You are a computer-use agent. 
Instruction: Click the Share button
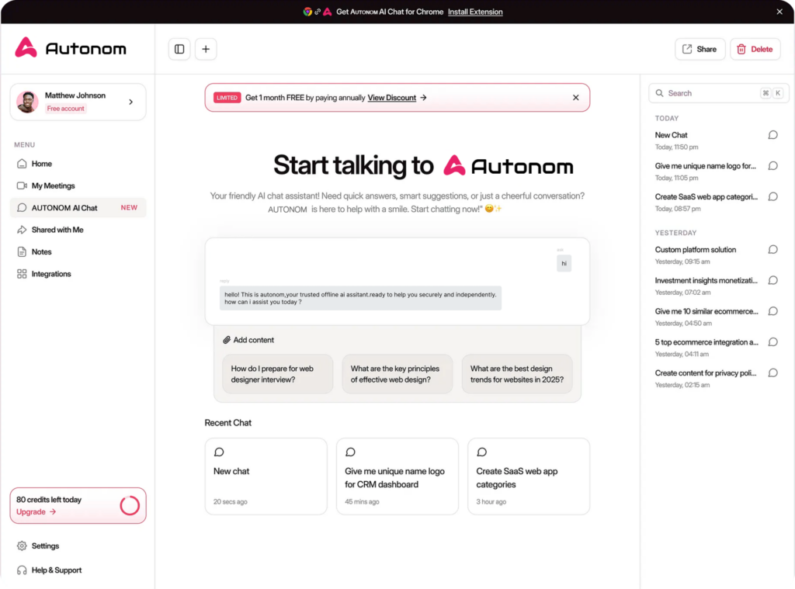[x=700, y=49]
